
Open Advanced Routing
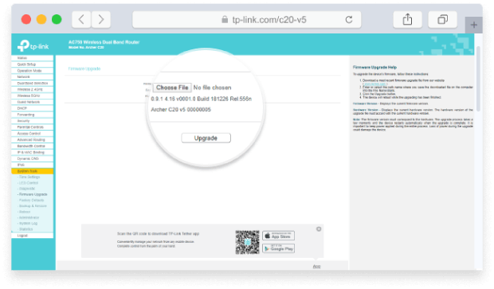(32, 140)
